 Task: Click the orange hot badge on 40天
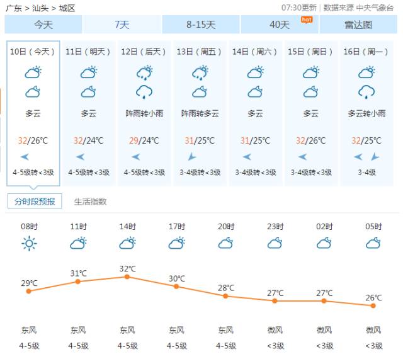point(307,20)
